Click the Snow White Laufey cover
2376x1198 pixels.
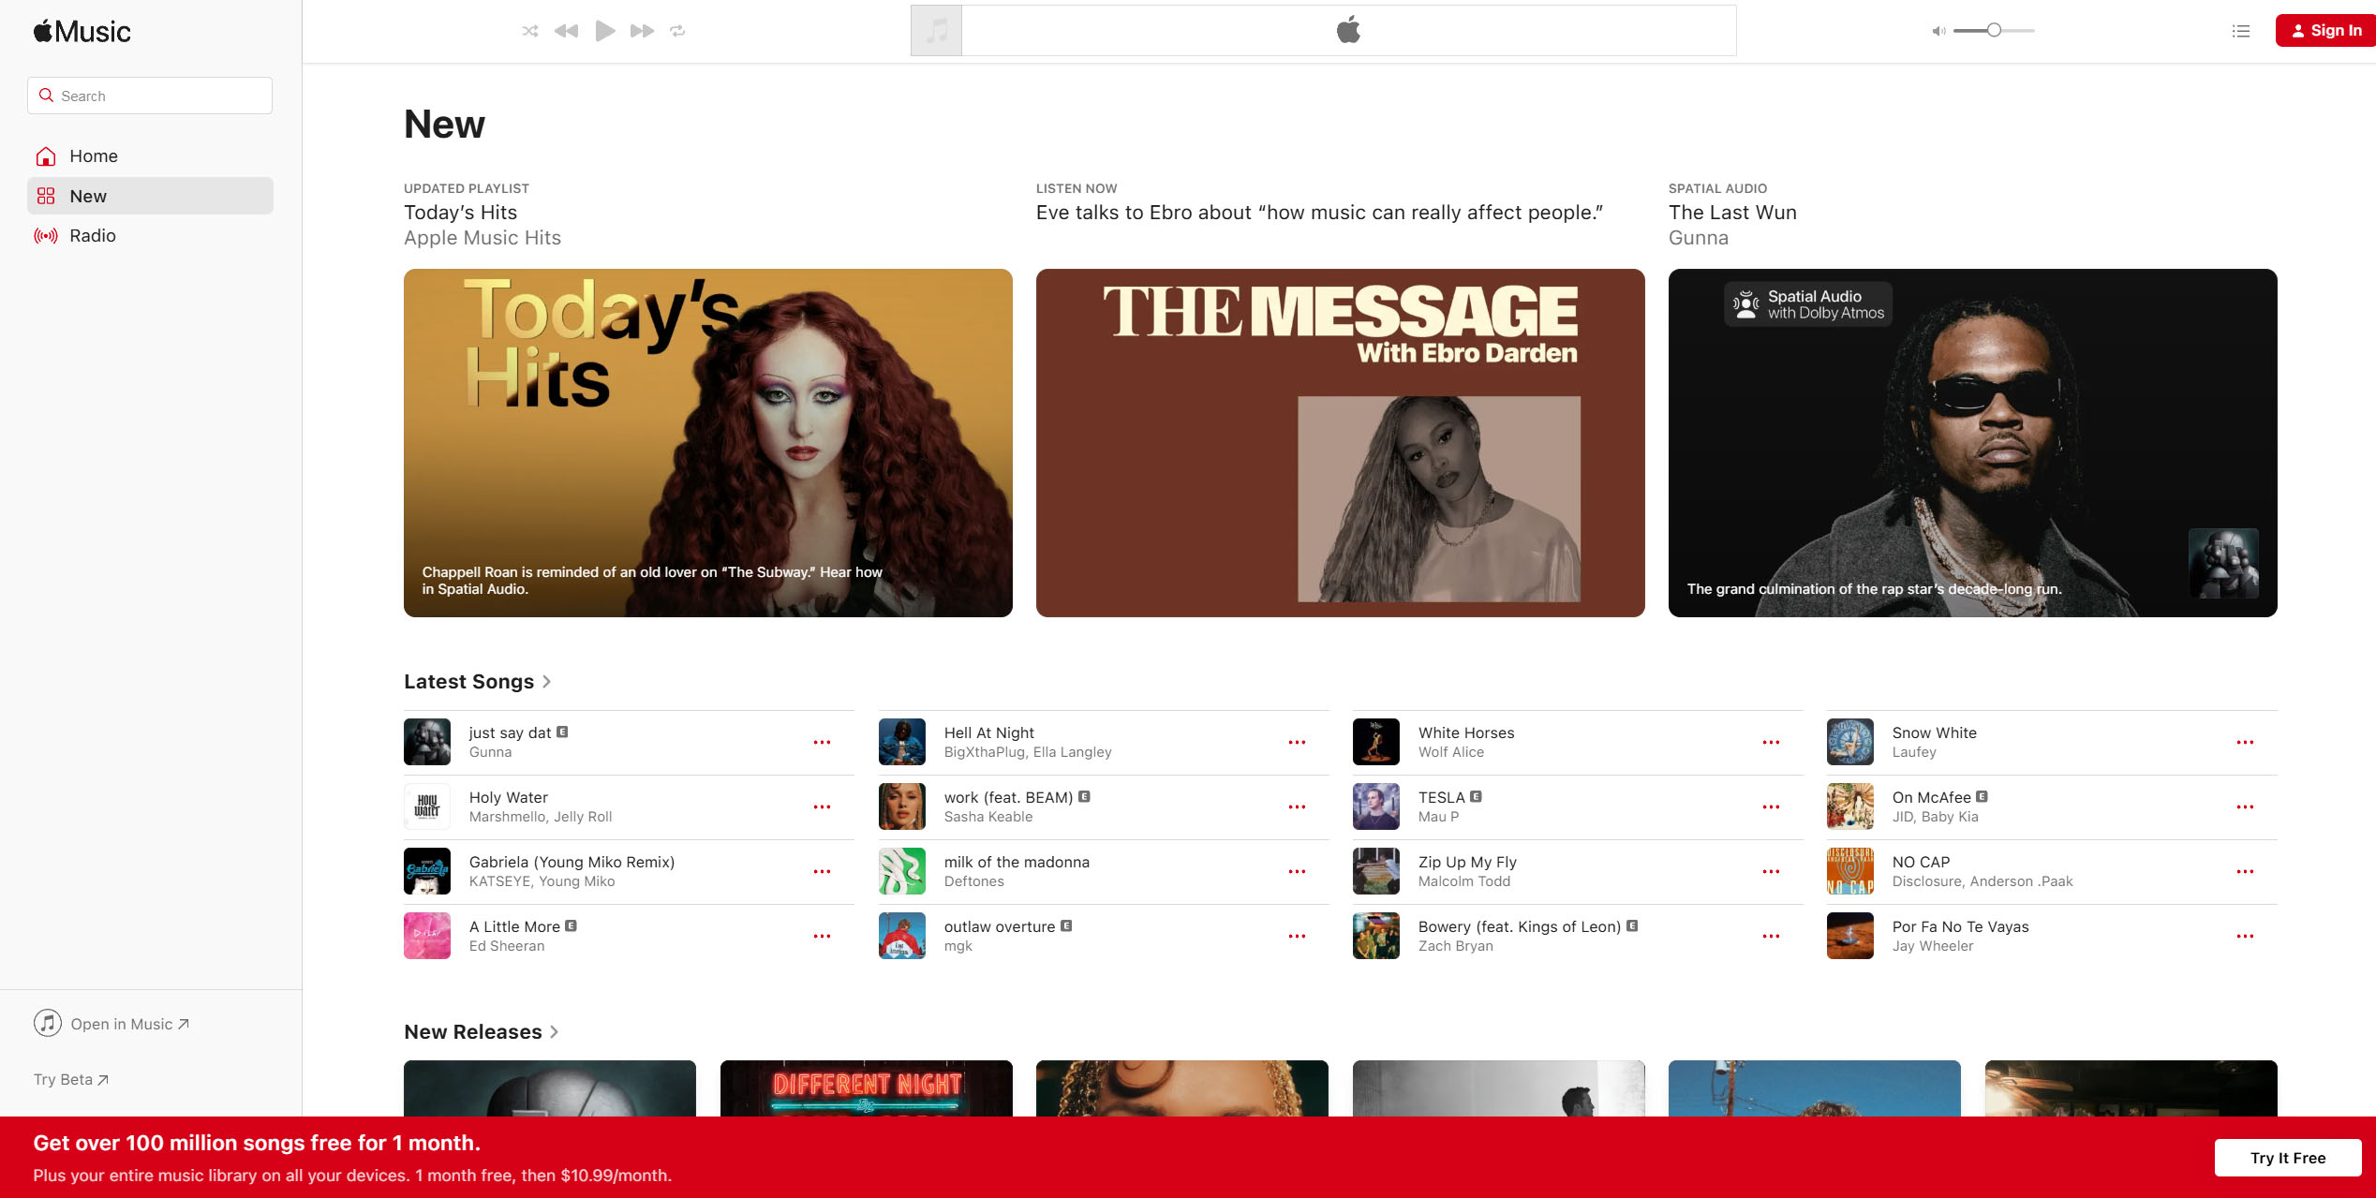pyautogui.click(x=1850, y=742)
